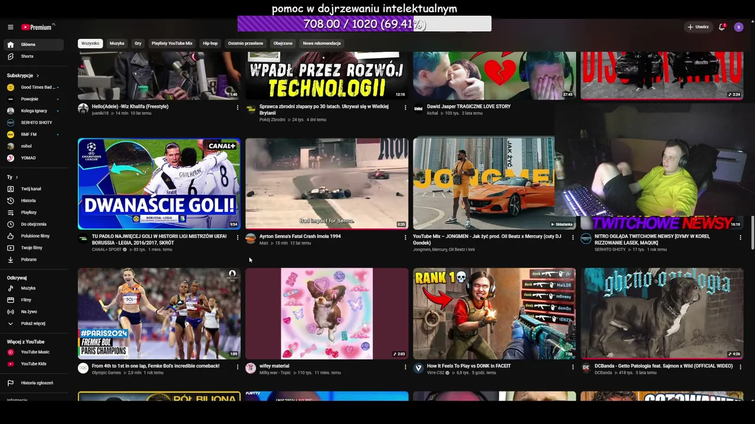Viewport: 755px width, 424px height.
Task: Open the options menu for DCBanda video
Action: pyautogui.click(x=740, y=367)
